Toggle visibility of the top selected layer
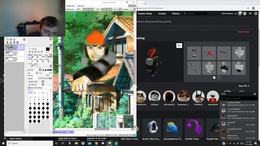Viewport: 260px width, 146px height. point(7,46)
